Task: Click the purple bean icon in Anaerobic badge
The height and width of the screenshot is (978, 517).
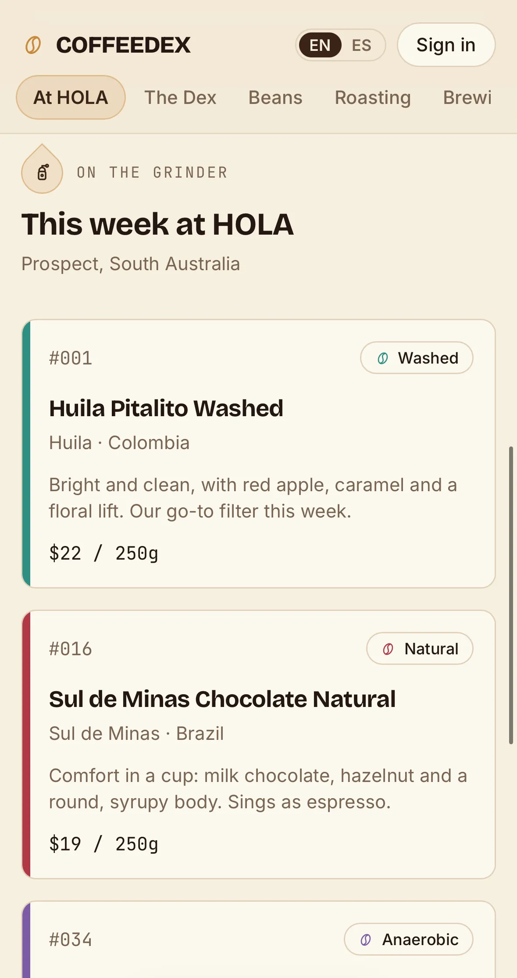Action: coord(366,940)
